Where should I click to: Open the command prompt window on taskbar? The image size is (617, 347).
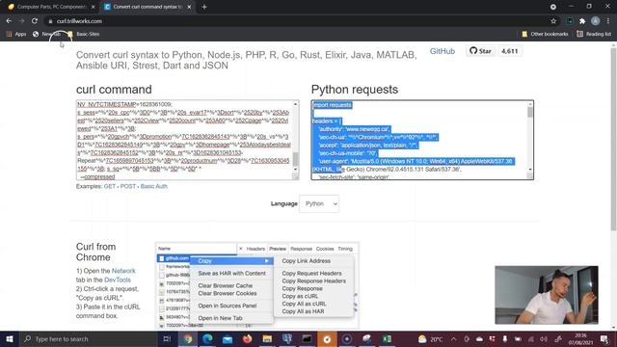click(x=307, y=338)
